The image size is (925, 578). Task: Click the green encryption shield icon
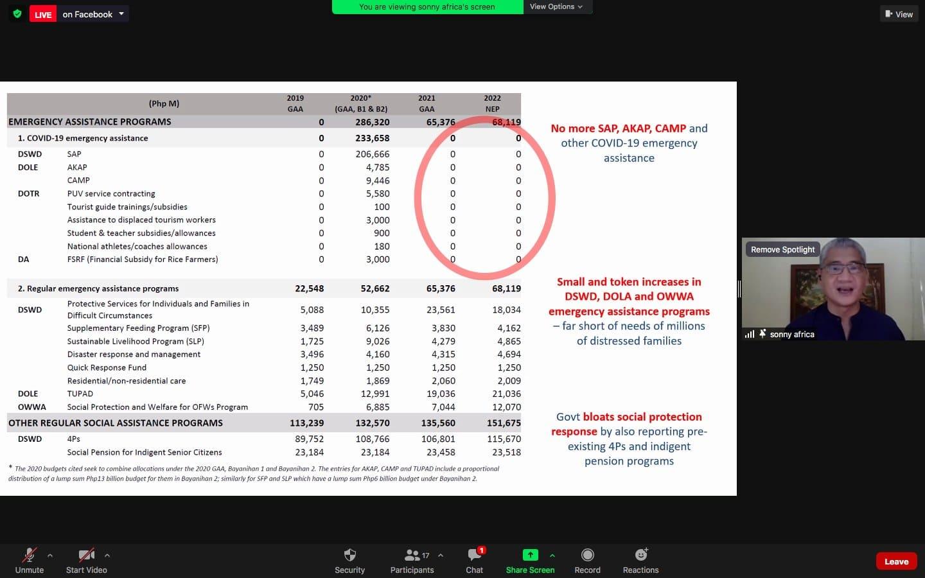(x=17, y=13)
